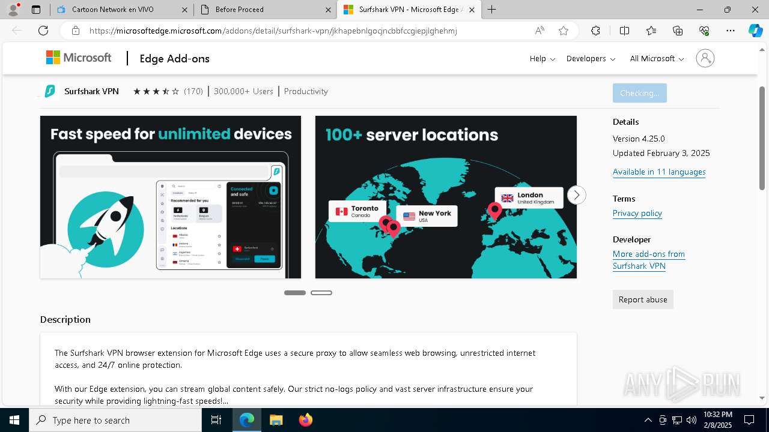Select the second carousel page indicator

(321, 293)
